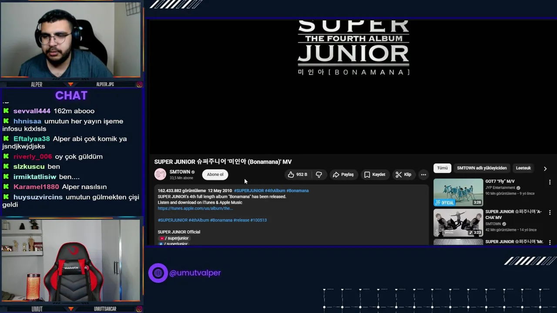Select the Leeteuk filter chip
This screenshot has width=557, height=313.
523,168
